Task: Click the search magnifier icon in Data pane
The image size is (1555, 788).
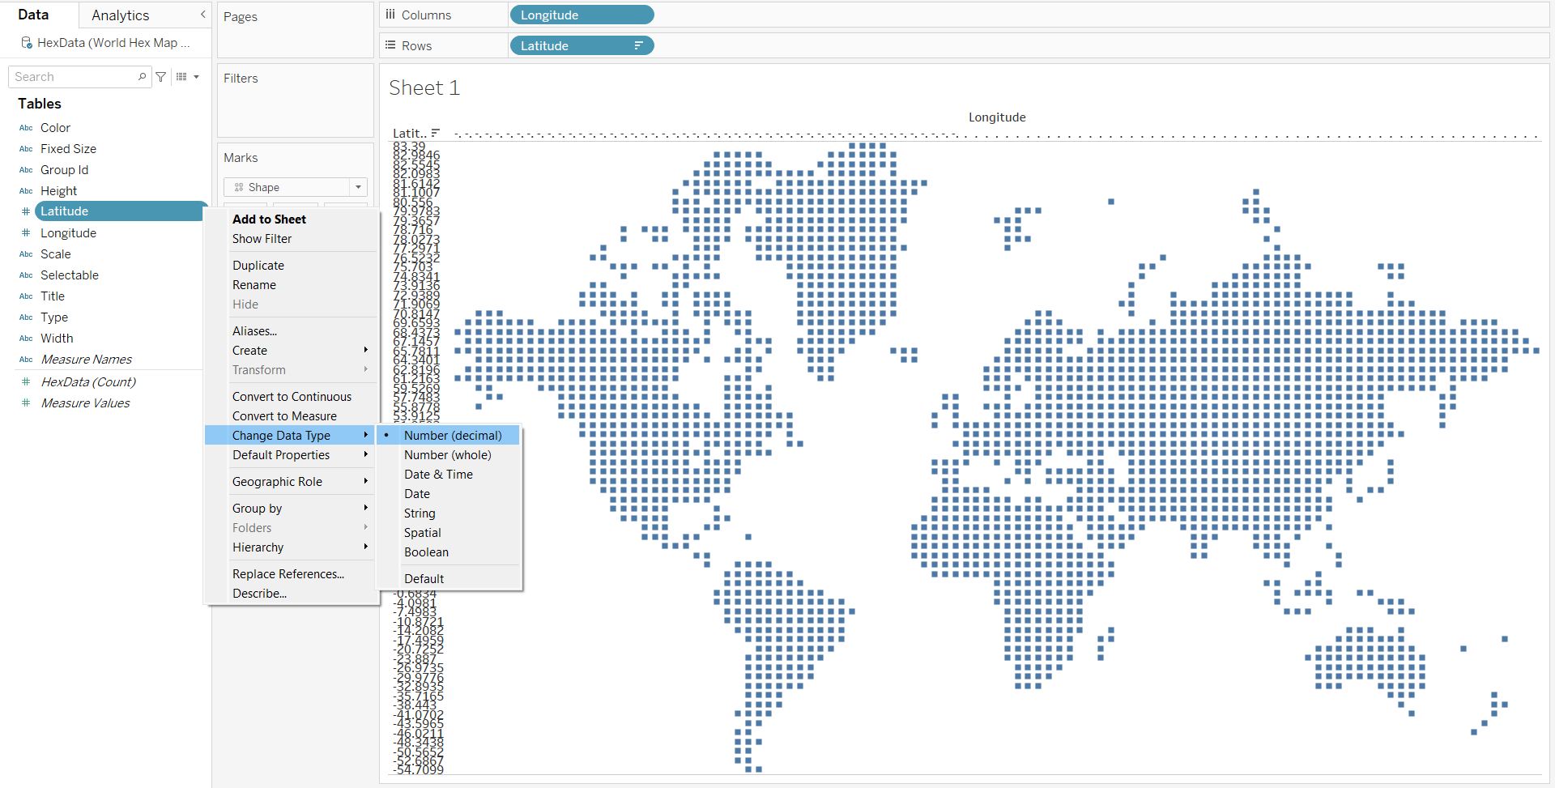Action: click(x=143, y=77)
